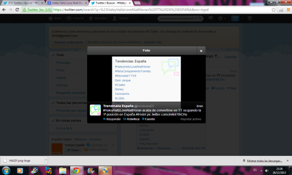Click Retwittear action
This screenshot has height=175, width=292.
coord(131,119)
